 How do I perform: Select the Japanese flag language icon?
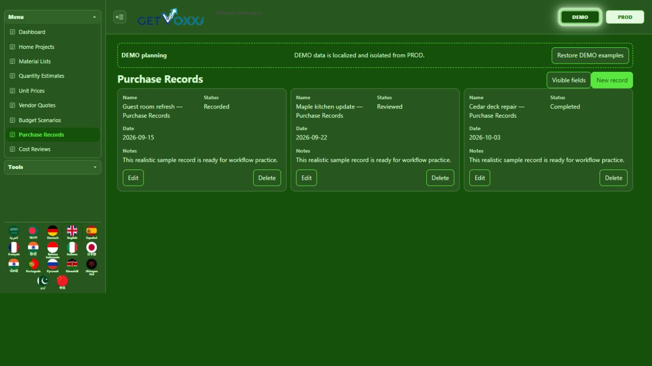[92, 249]
